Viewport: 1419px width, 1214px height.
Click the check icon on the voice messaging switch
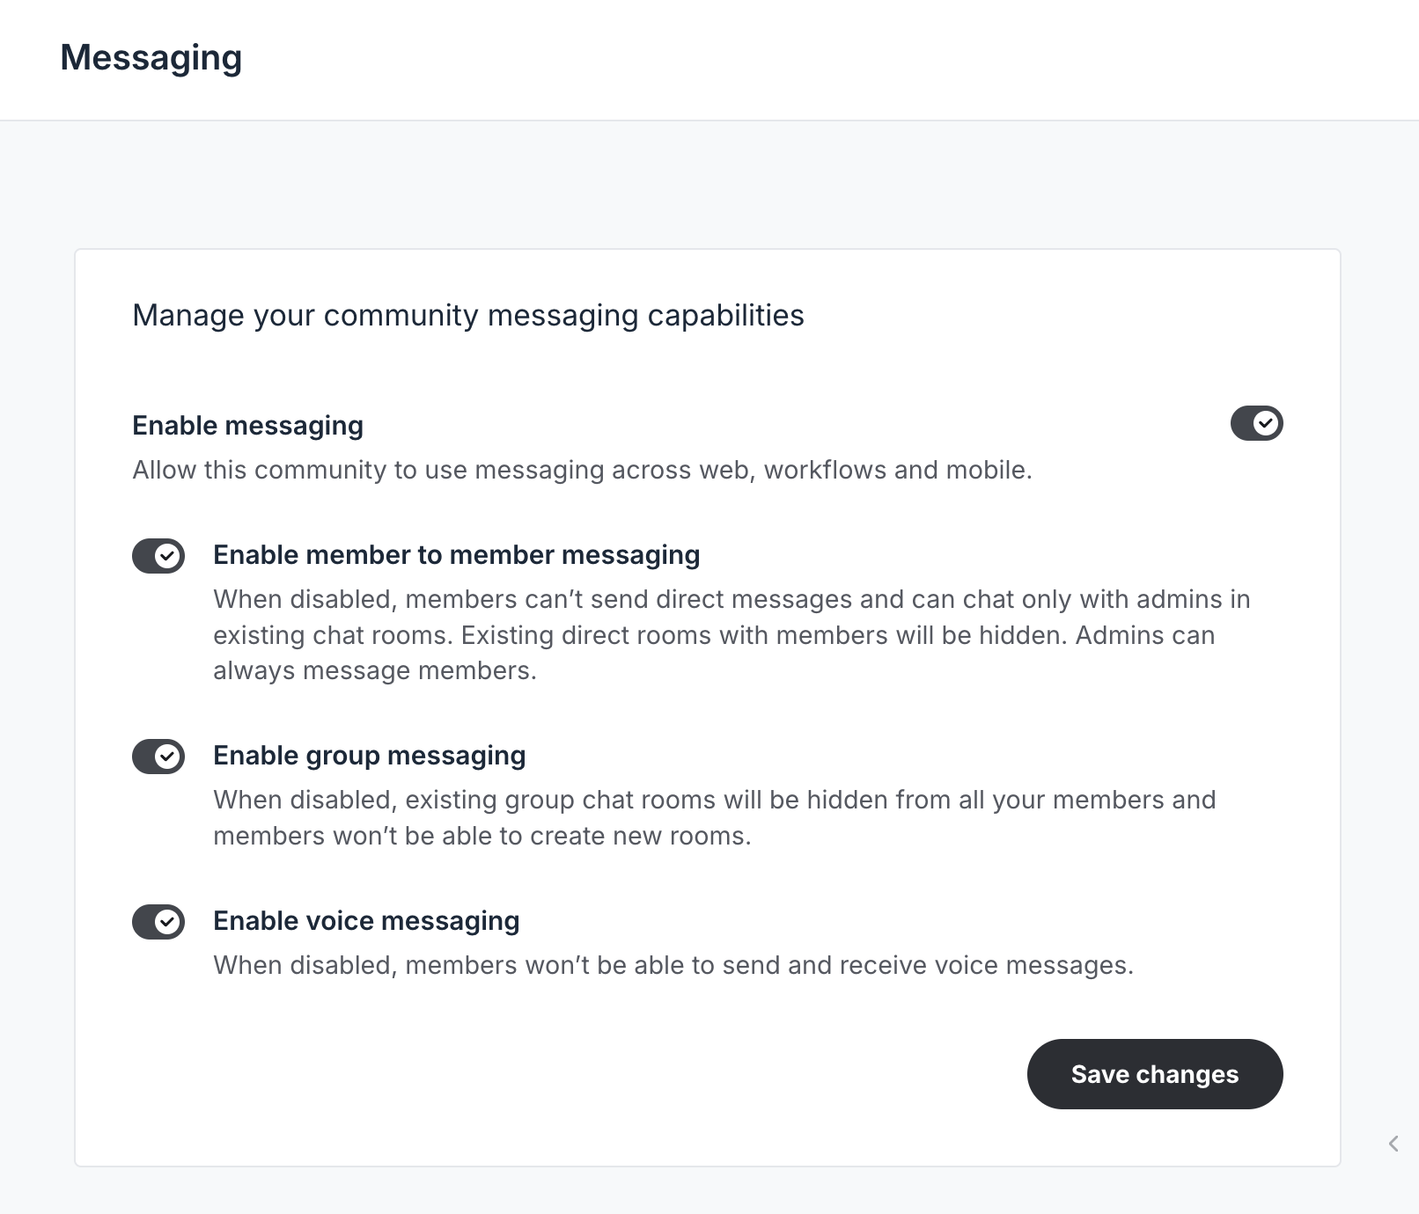point(167,921)
